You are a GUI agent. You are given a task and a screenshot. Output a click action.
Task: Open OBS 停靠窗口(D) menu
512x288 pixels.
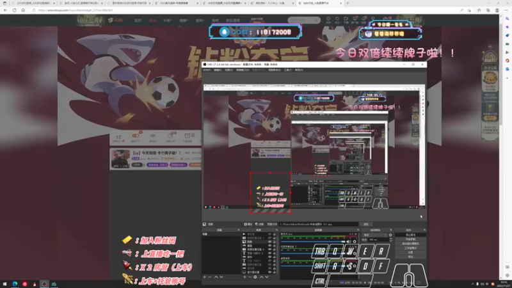click(x=243, y=70)
